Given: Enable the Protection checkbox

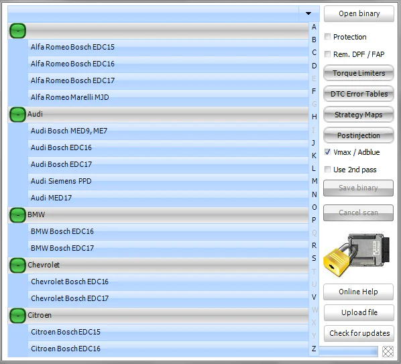Looking at the screenshot, I should point(327,37).
